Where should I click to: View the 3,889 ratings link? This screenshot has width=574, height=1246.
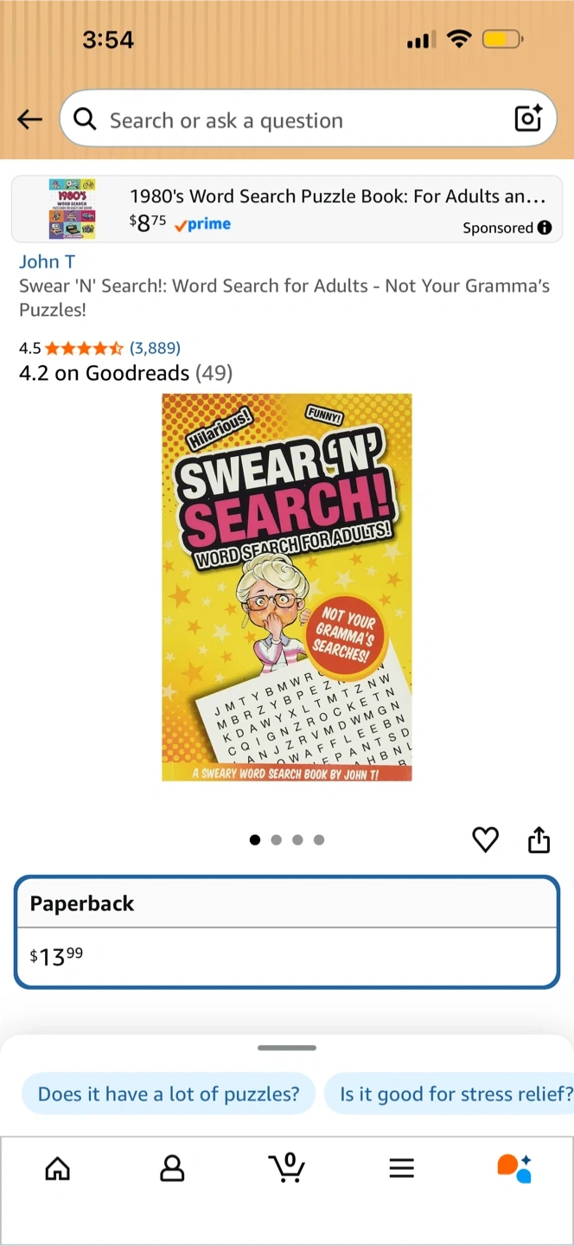[155, 348]
